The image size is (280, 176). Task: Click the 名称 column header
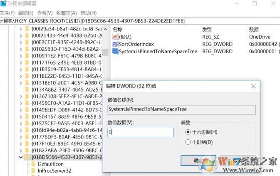[117, 30]
